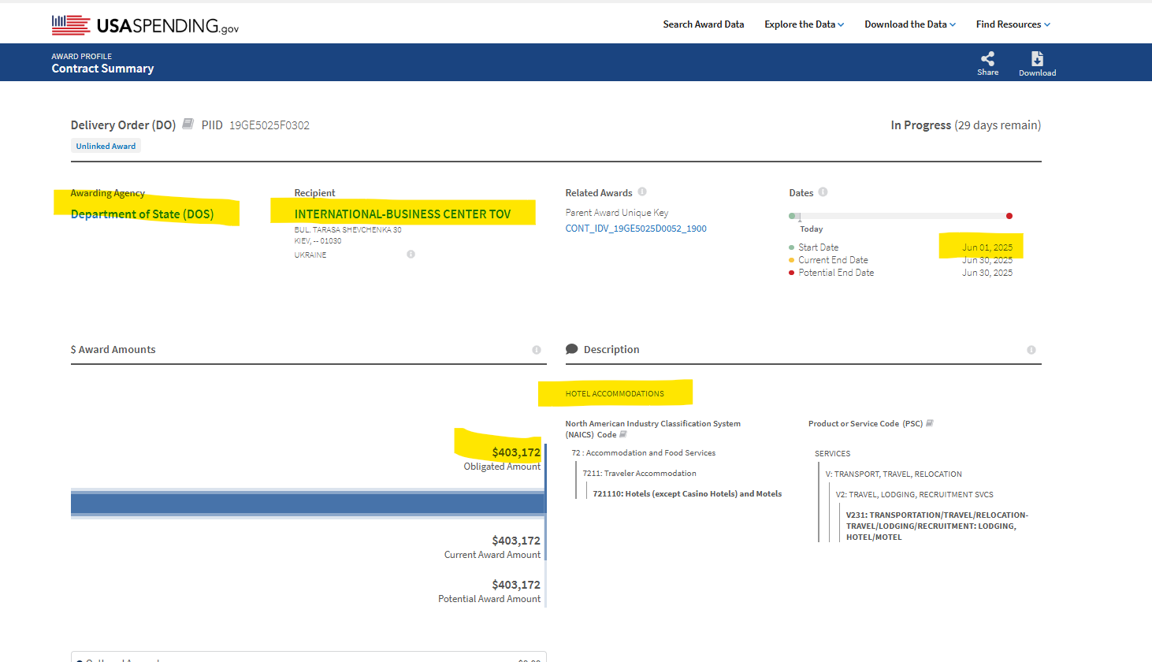Click the Unlinked Award tag

click(x=106, y=146)
